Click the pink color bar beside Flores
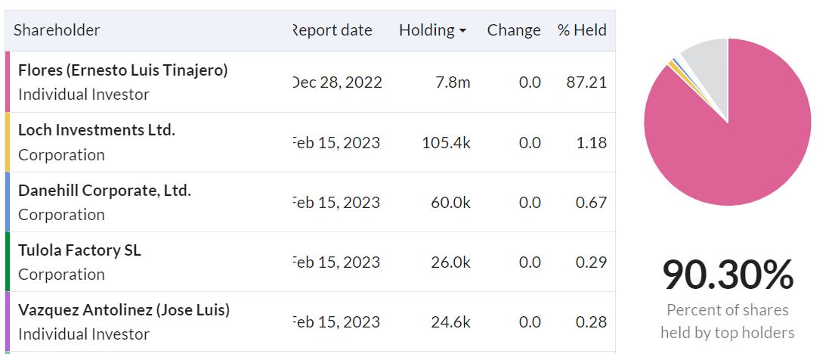Viewport: 835px width, 354px height. point(8,82)
